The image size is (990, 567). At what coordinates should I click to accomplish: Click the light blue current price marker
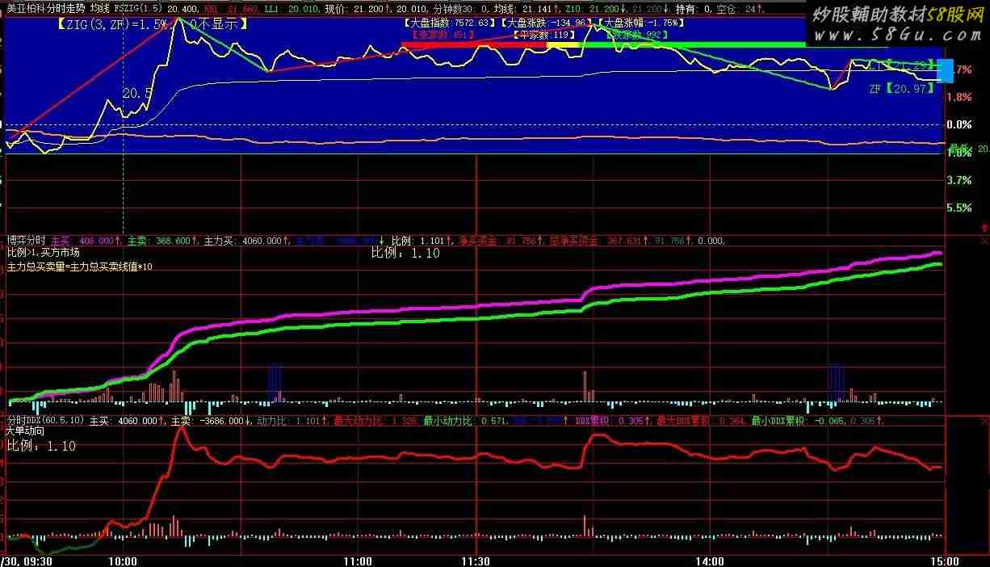pos(945,70)
